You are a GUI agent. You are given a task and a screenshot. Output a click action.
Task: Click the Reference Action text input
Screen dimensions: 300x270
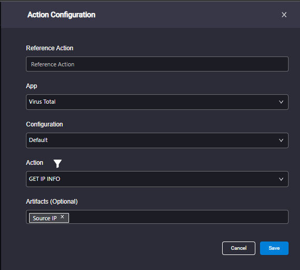[x=157, y=64]
